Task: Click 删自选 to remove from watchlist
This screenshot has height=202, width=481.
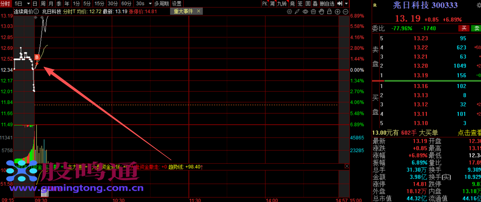Action: [x=327, y=4]
